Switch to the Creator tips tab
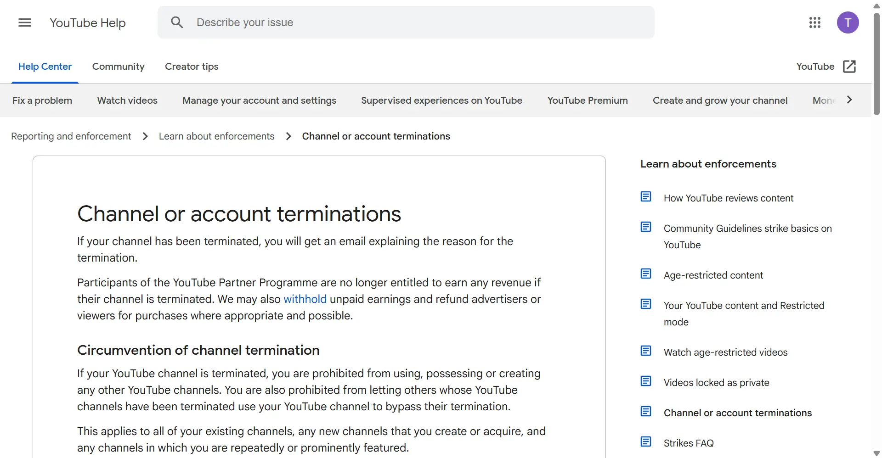This screenshot has width=882, height=458. (192, 67)
